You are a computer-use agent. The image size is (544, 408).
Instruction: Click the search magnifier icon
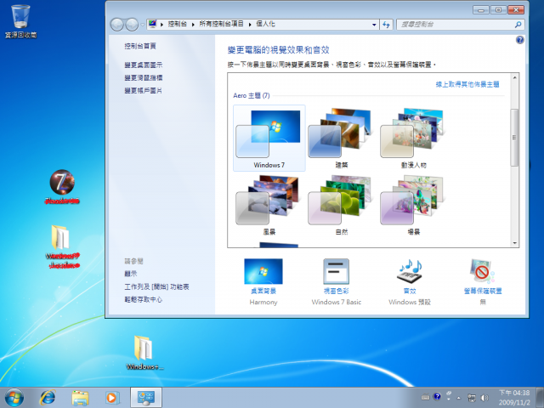(518, 25)
